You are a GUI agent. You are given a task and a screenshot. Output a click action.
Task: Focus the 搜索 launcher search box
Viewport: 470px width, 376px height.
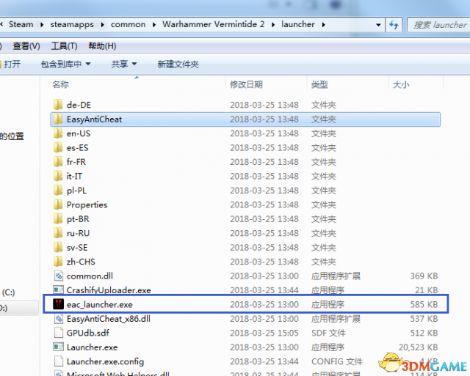click(440, 25)
